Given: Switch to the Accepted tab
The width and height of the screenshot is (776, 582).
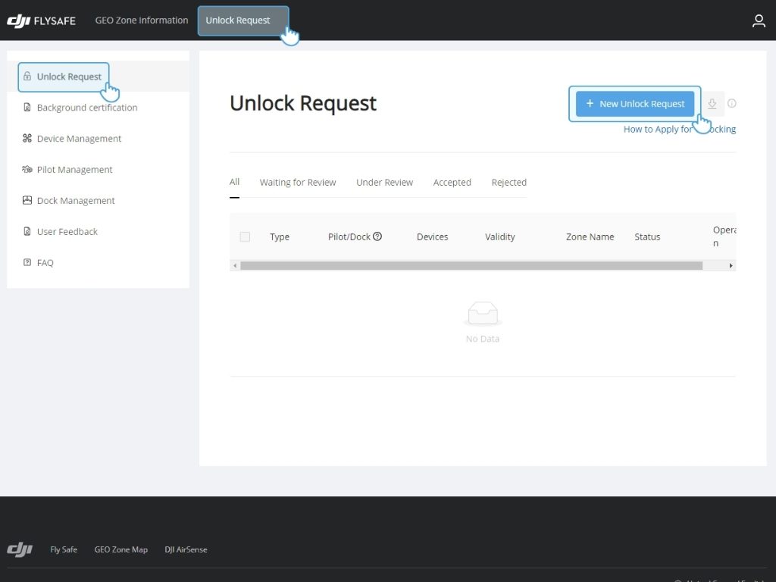Looking at the screenshot, I should coord(452,183).
